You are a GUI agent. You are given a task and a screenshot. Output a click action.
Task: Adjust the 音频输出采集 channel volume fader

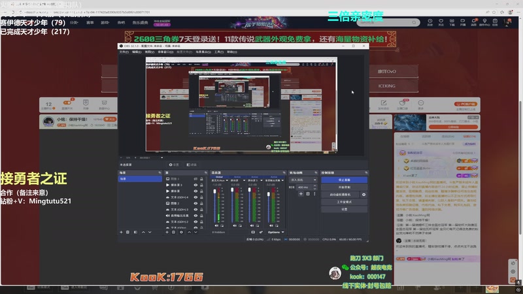(269, 193)
